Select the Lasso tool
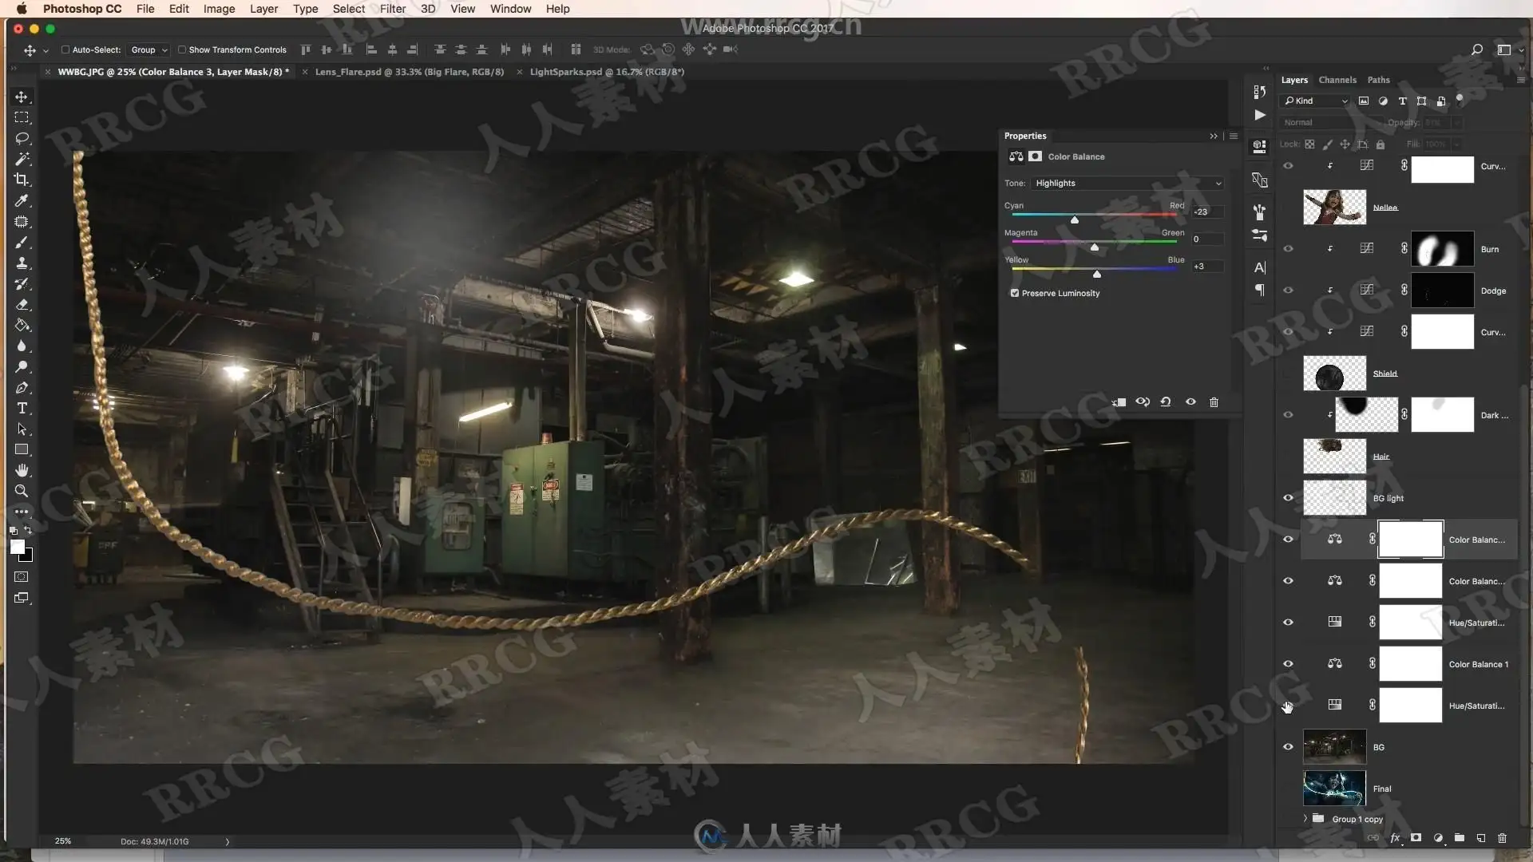Viewport: 1533px width, 862px height. 22,138
